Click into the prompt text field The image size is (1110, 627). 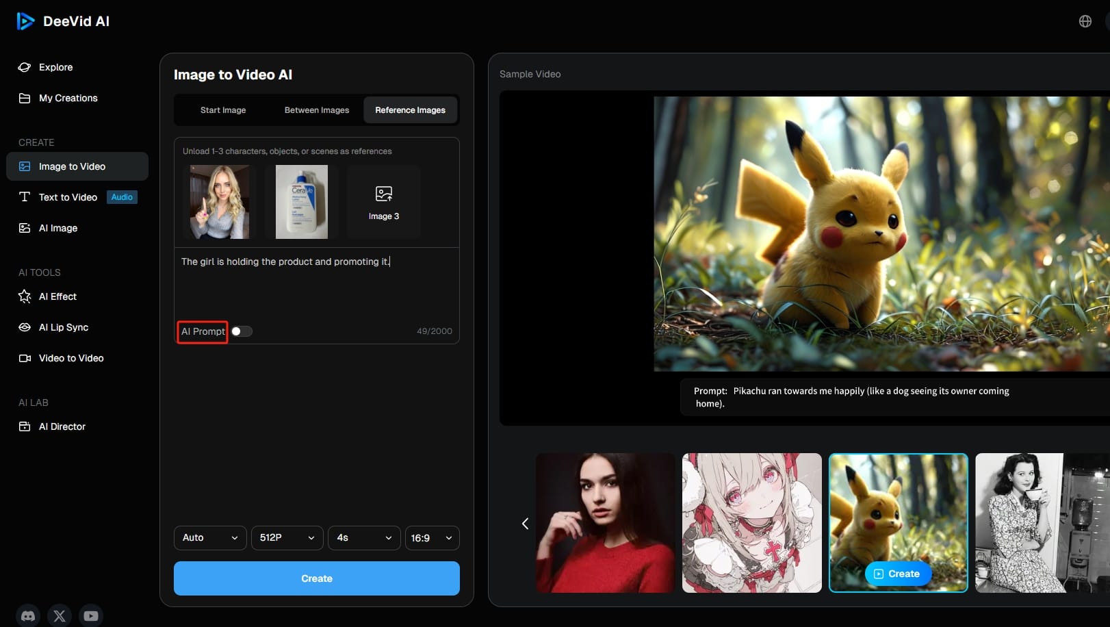tap(317, 284)
